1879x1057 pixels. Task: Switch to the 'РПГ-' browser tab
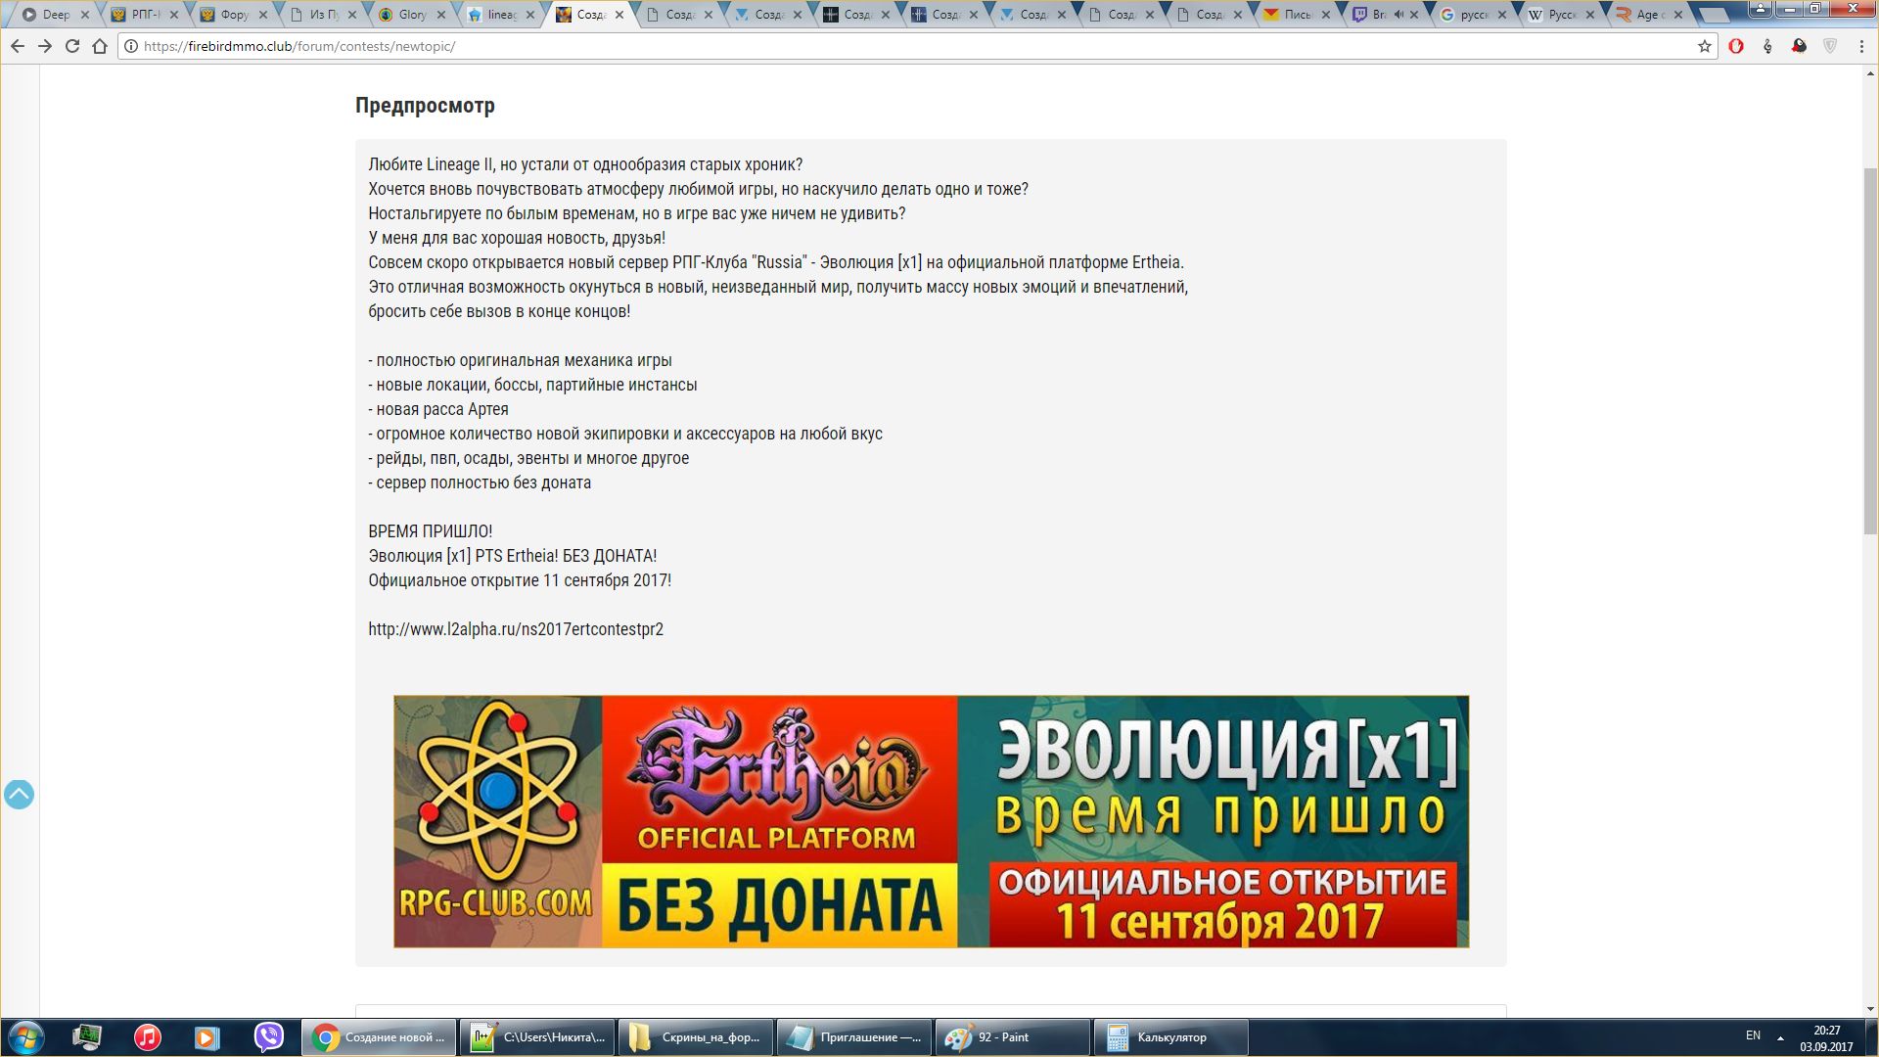pos(146,15)
